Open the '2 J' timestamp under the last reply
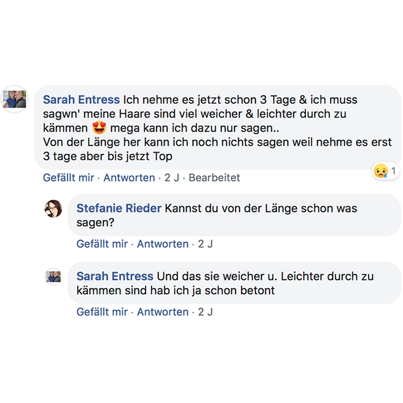 (206, 312)
